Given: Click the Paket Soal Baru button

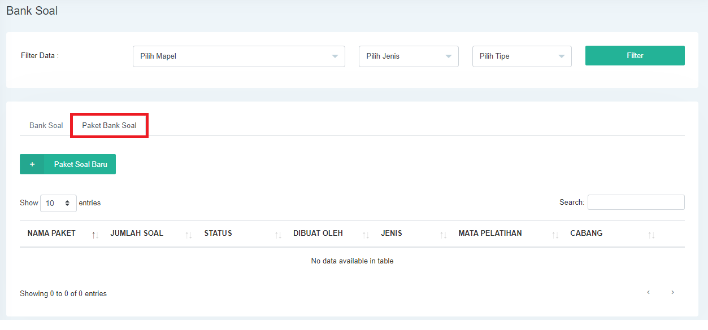Looking at the screenshot, I should 80,164.
